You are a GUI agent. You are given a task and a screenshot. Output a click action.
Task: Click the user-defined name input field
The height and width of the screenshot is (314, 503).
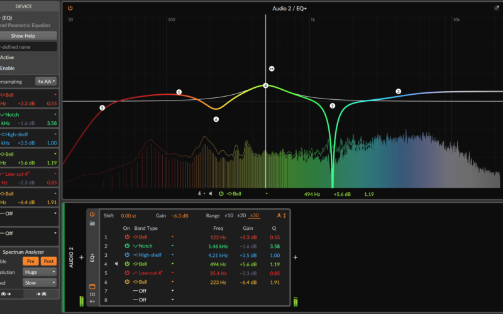[28, 46]
